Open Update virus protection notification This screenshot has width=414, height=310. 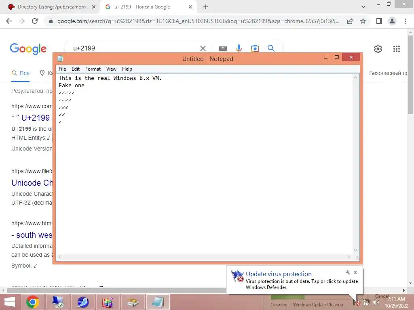pos(295,280)
